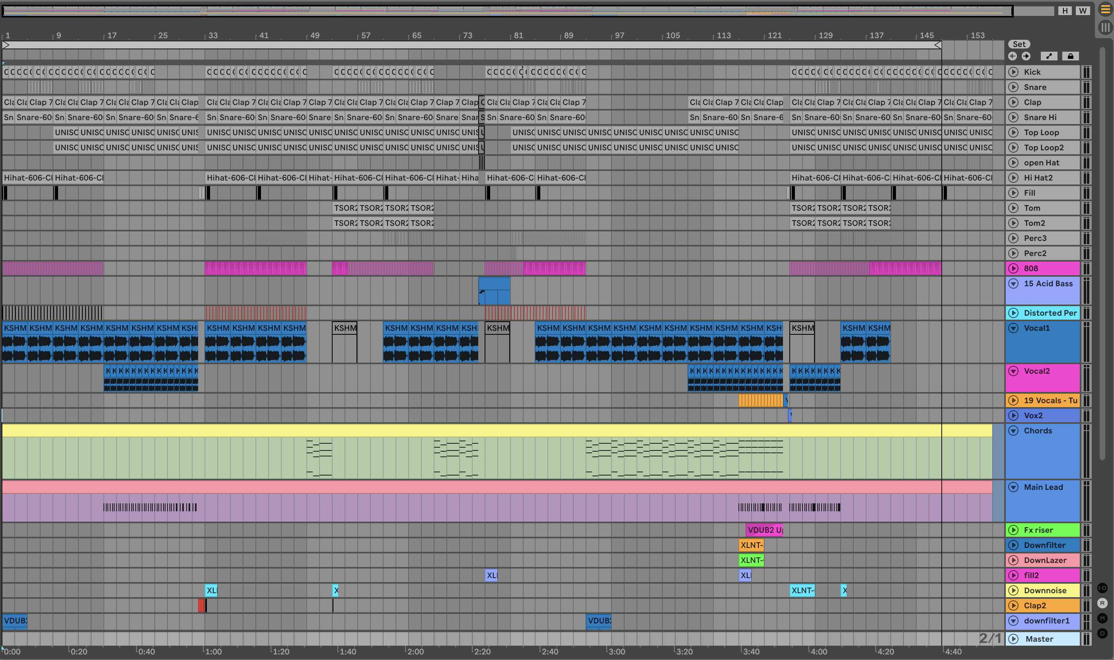Unfold the Kick track
Viewport: 1114px width, 660px height.
(x=1013, y=72)
